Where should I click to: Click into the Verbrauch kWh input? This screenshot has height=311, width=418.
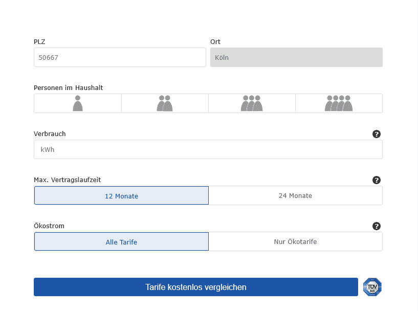click(x=208, y=150)
